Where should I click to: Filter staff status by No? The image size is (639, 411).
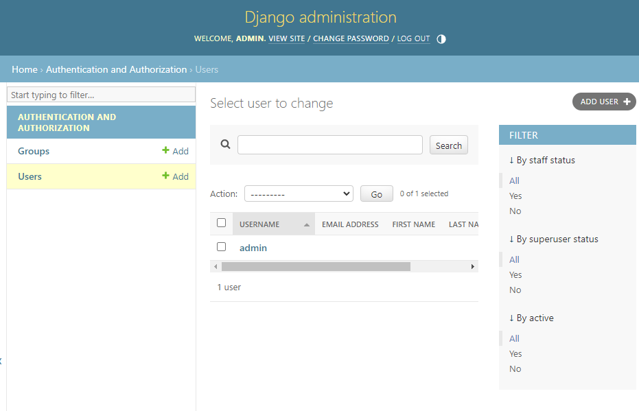515,211
